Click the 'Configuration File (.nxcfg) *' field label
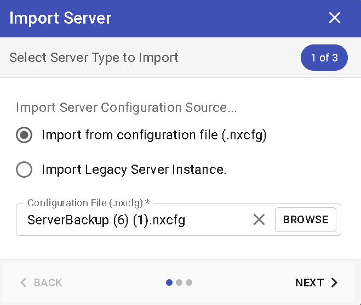Viewport: 361px width, 305px height. [88, 203]
